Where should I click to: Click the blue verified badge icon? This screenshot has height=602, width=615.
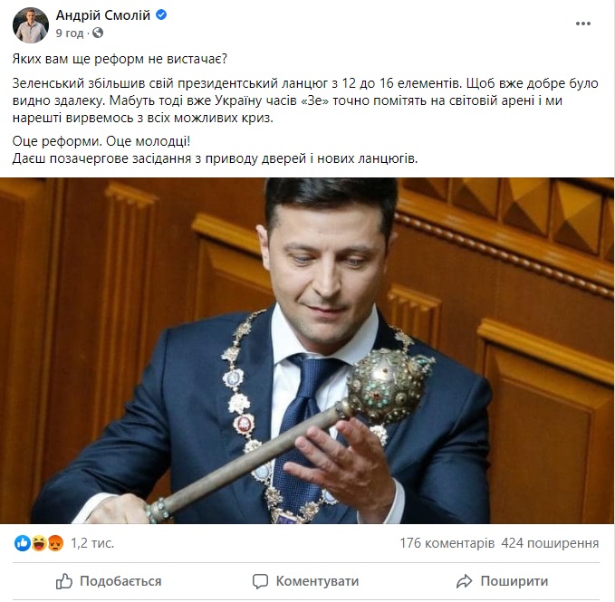click(x=161, y=14)
